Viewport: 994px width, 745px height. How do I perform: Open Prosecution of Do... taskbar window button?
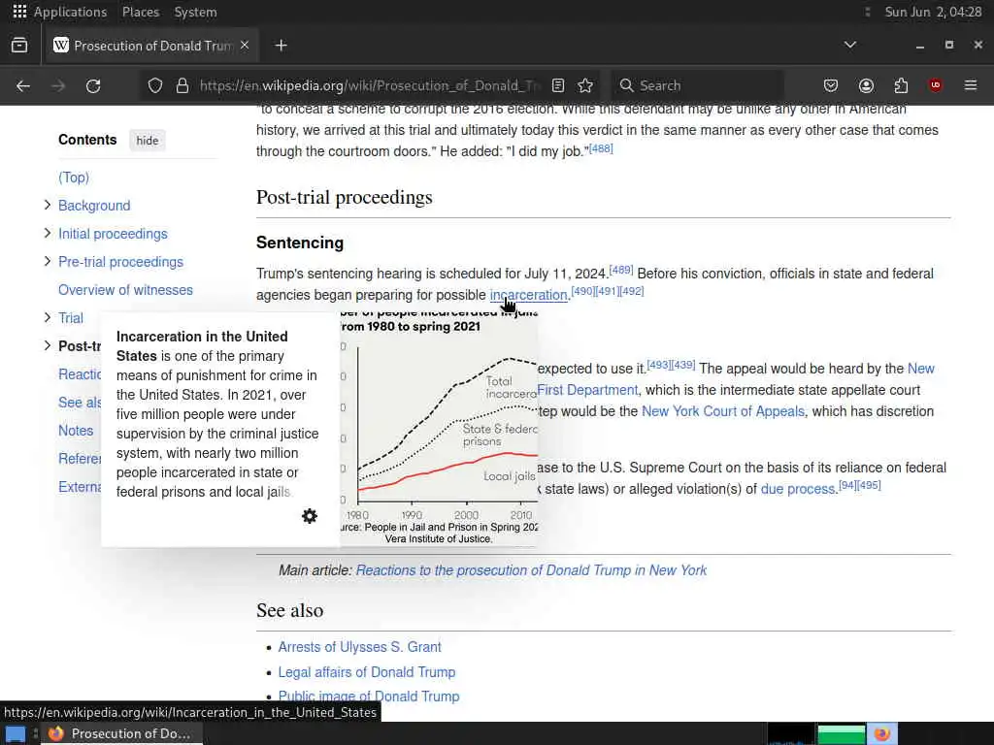click(x=121, y=733)
